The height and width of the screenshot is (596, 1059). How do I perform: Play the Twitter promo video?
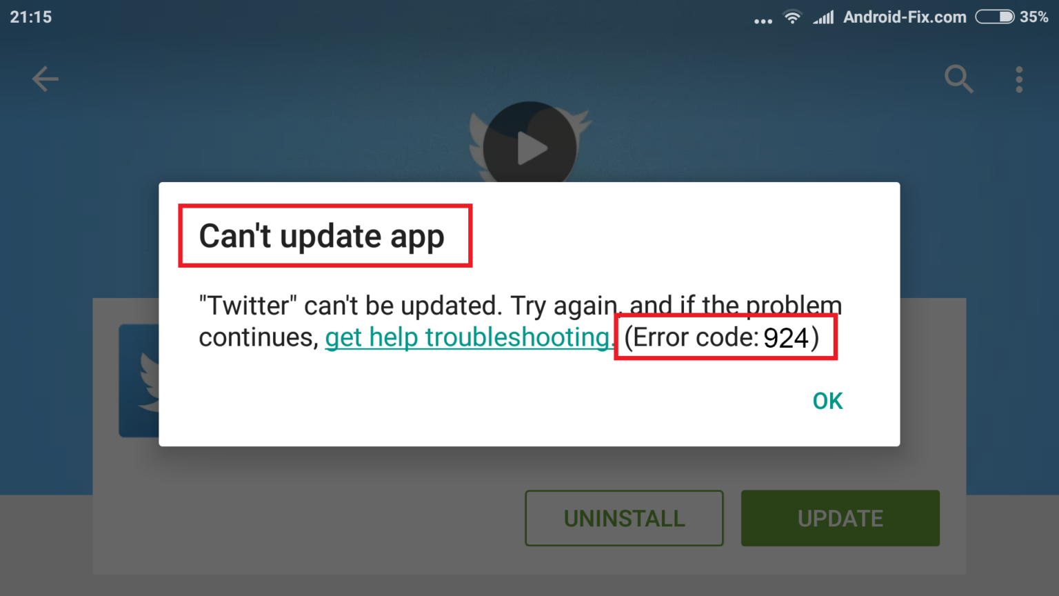click(529, 148)
